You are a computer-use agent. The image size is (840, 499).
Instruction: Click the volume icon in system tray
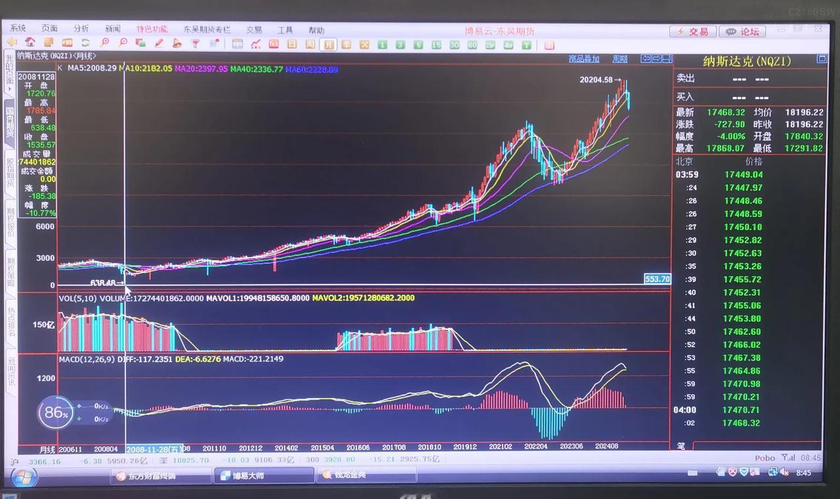785,472
